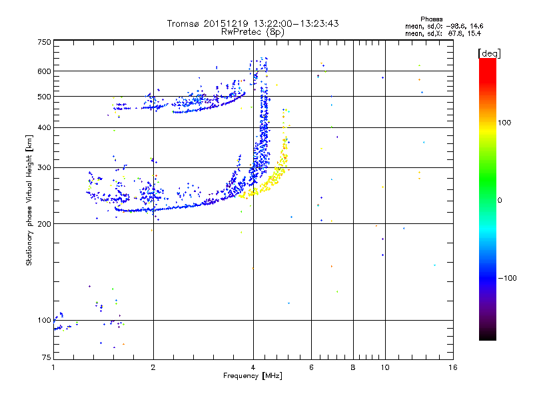Screen dimensions: 533x400
Task: Click the 'Phases' header label
Action: (x=431, y=19)
